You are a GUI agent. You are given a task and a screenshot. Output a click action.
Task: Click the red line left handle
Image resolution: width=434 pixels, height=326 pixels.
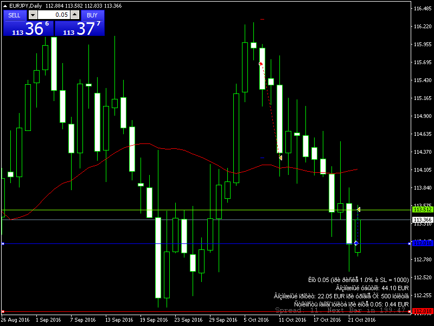pos(3,311)
